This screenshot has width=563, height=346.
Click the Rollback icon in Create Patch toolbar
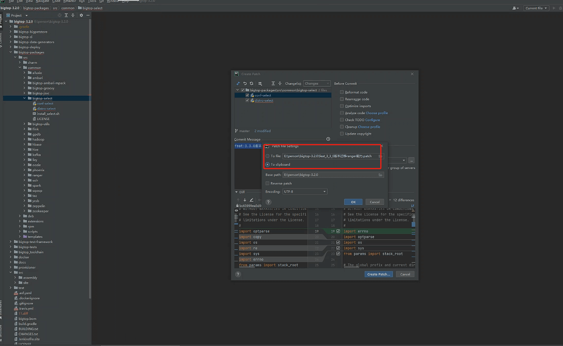pyautogui.click(x=245, y=84)
